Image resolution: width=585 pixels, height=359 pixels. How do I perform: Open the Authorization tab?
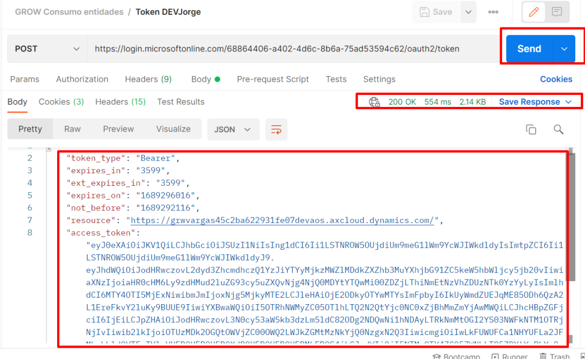[x=82, y=79]
